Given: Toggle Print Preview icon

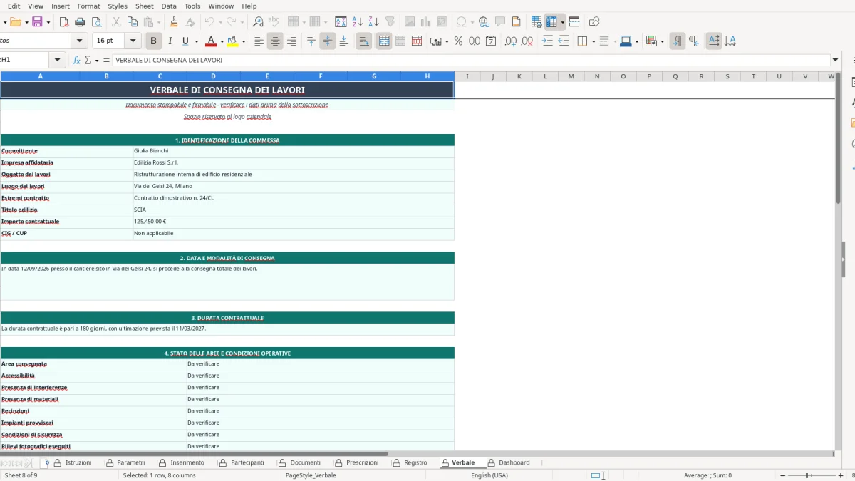Looking at the screenshot, I should (97, 22).
